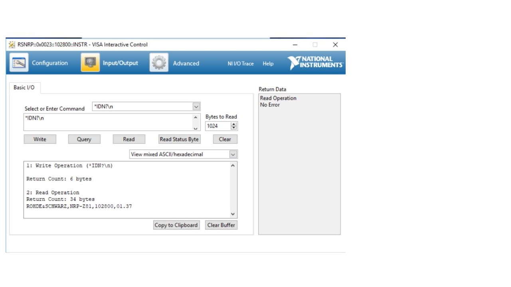This screenshot has height=287, width=511.
Task: Click the Bytes to Read value field
Action: click(x=218, y=126)
